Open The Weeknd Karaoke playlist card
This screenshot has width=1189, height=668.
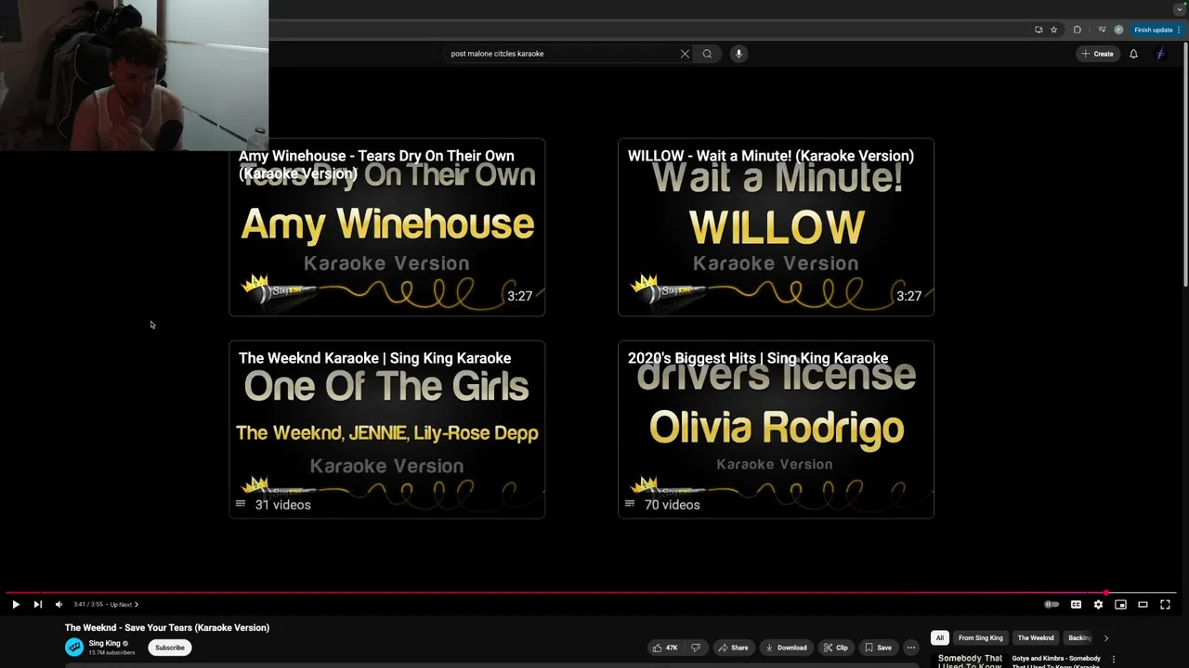coord(386,430)
